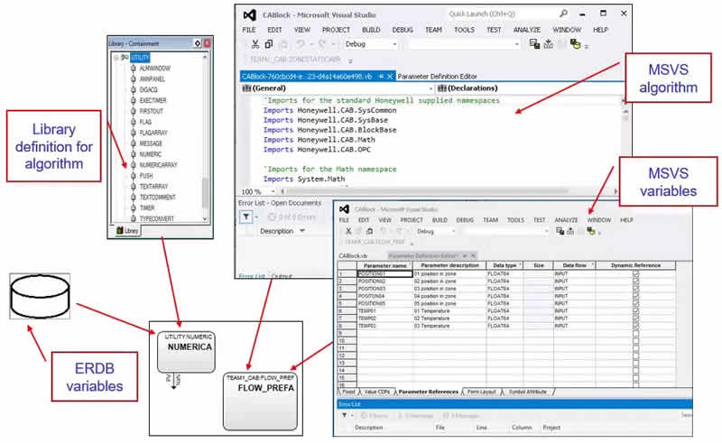This screenshot has width=722, height=443.
Task: Toggle the Dynamic Reference checkbox for POSITION04
Action: coord(636,296)
